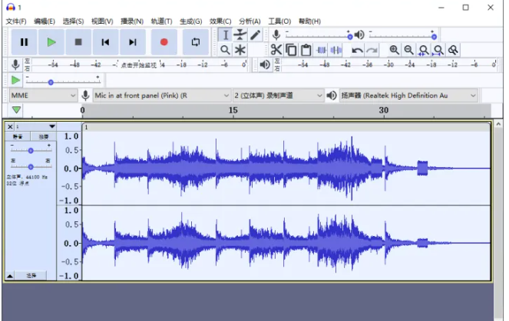
Task: Close the audio track with X
Action: point(10,126)
